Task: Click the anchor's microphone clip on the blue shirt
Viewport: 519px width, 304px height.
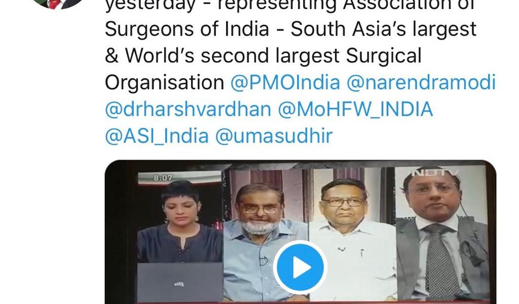Action: pyautogui.click(x=263, y=261)
